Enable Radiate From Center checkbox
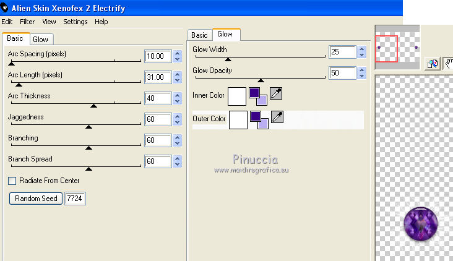Screen dimensions: 453x261 pyautogui.click(x=12, y=181)
